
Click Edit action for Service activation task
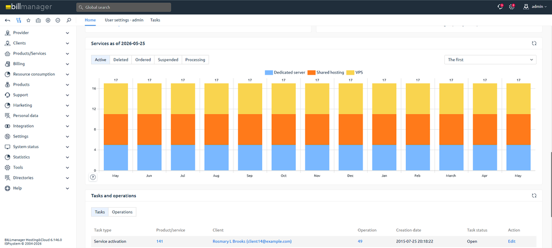click(x=512, y=241)
